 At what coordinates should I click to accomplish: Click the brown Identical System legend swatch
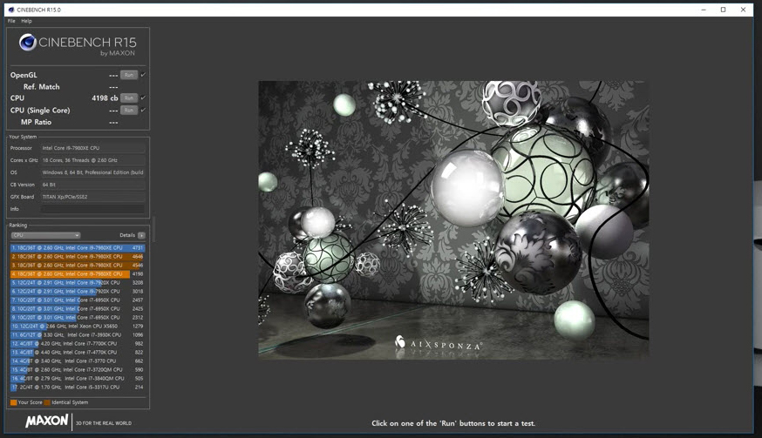coord(47,402)
